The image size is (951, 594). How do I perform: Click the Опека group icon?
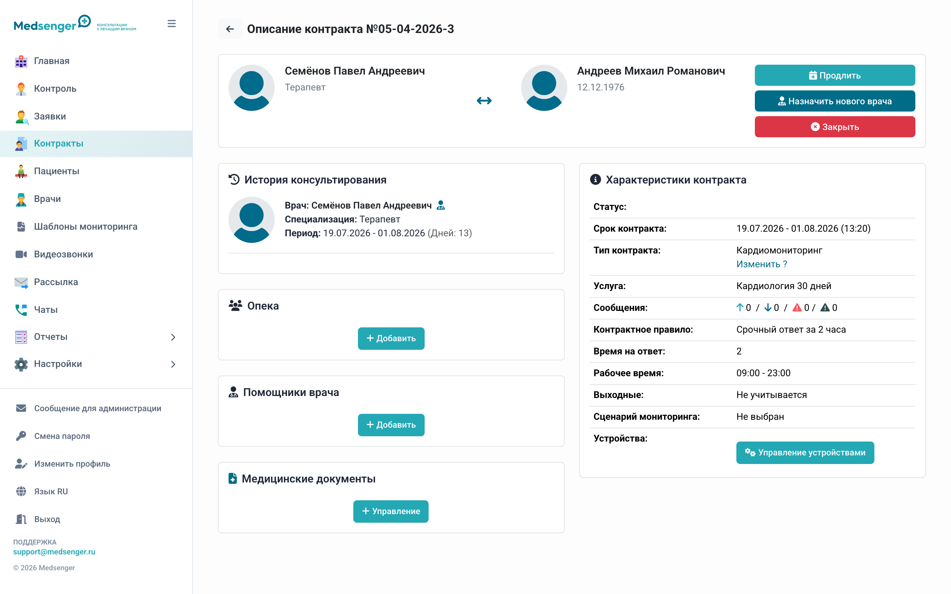[x=235, y=306]
